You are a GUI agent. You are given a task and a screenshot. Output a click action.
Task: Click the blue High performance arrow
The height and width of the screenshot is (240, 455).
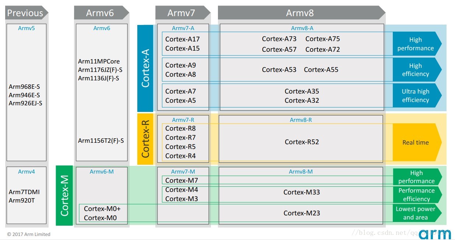click(417, 44)
